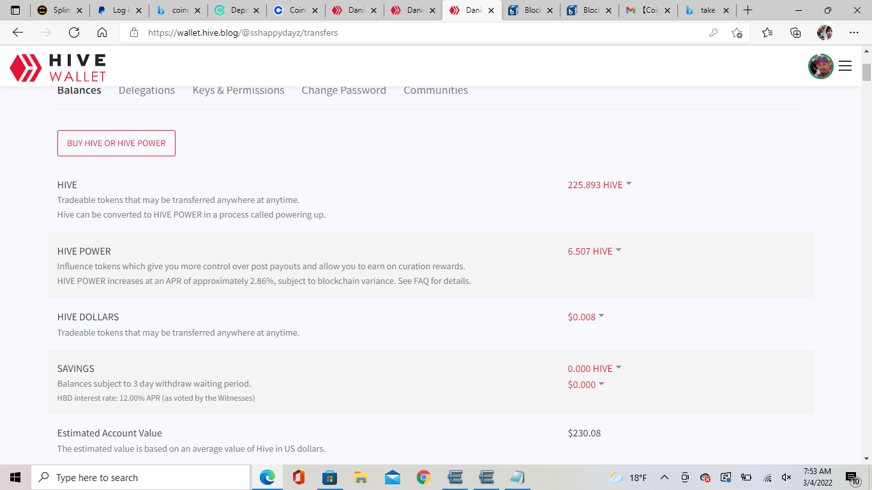The height and width of the screenshot is (490, 872).
Task: Open Microsoft Store from the taskbar
Action: click(x=330, y=477)
